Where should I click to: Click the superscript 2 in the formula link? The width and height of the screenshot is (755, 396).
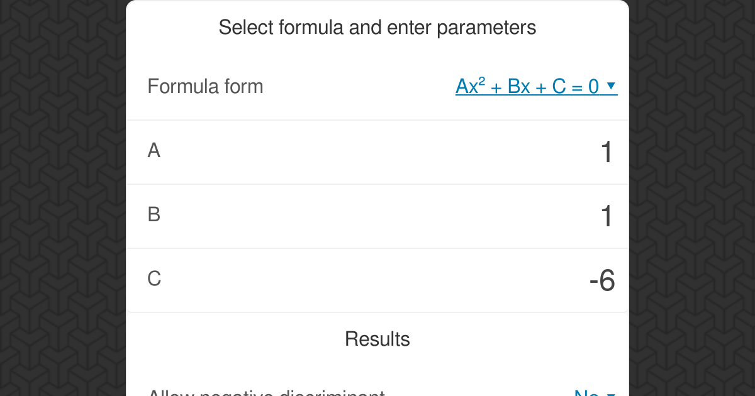pyautogui.click(x=481, y=80)
